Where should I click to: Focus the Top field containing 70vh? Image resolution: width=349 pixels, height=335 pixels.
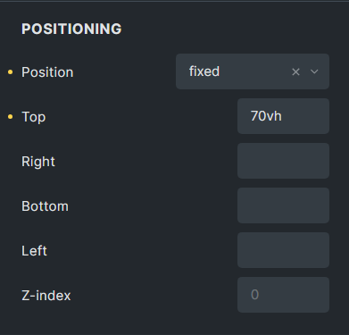283,116
